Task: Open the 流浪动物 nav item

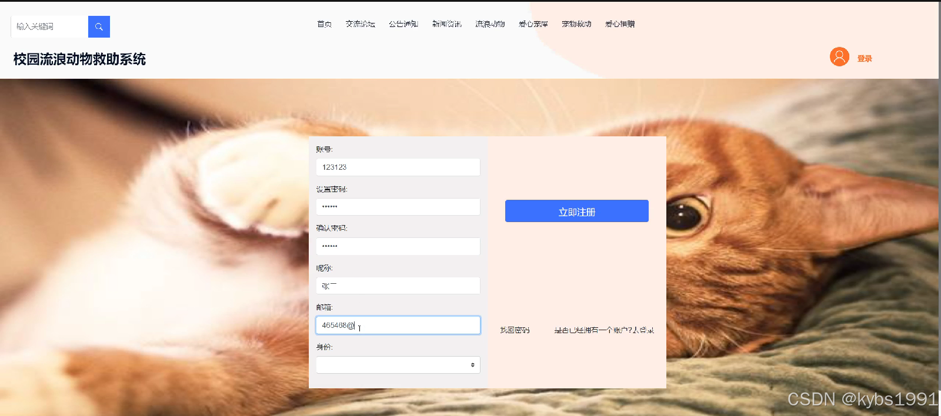Action: tap(490, 24)
